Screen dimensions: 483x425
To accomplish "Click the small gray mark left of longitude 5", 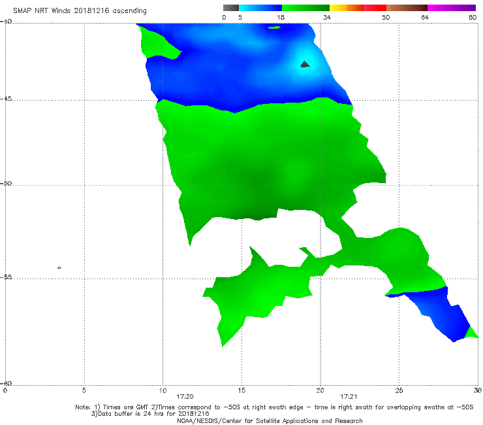I will (59, 267).
